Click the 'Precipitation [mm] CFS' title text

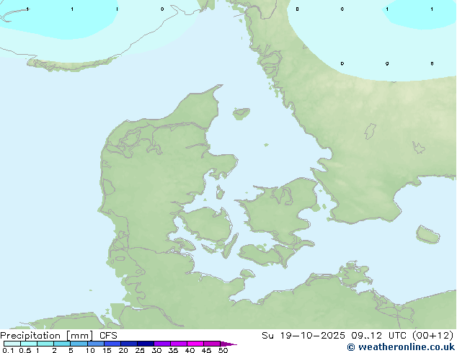pyautogui.click(x=58, y=336)
